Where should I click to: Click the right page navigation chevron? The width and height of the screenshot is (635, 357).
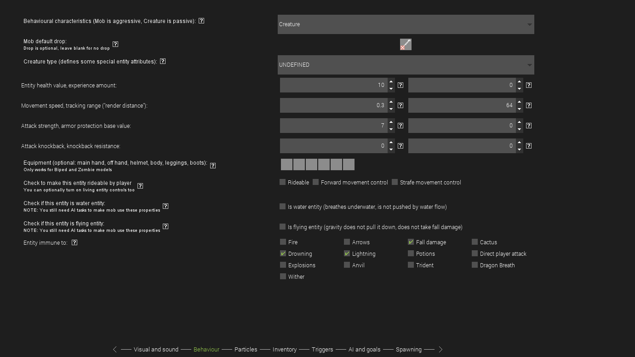pos(440,349)
